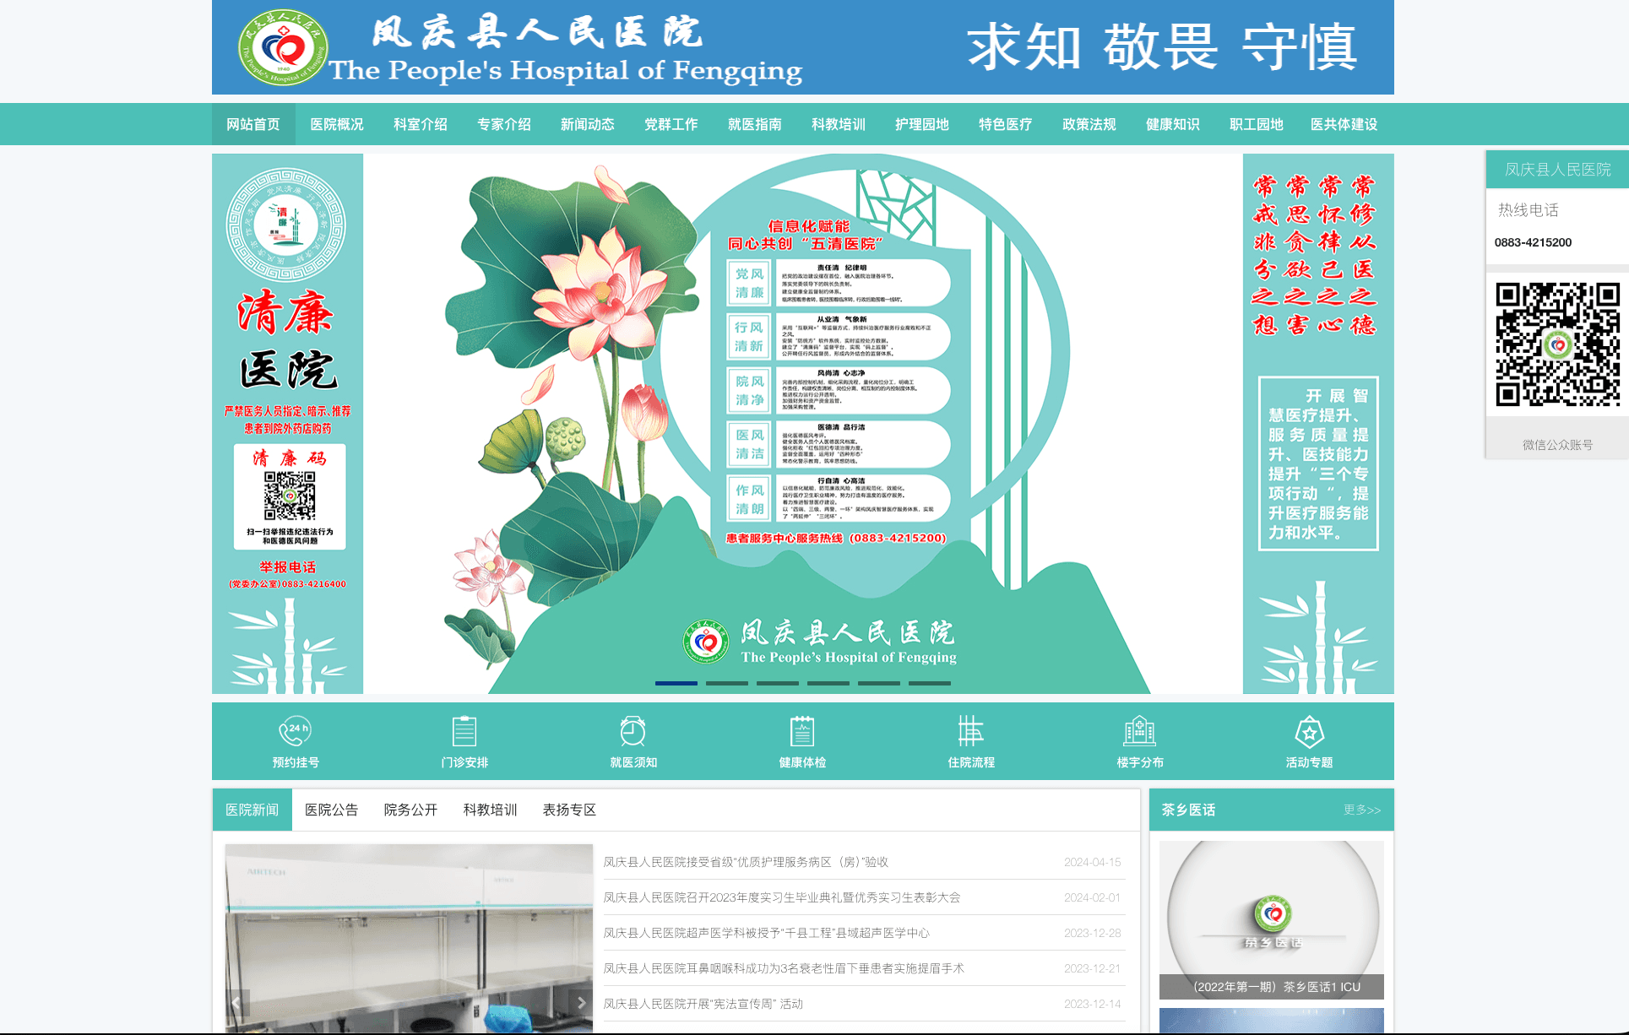Screen dimensions: 1629x1035
Task: Open 职工园地 menu item
Action: 1257,124
